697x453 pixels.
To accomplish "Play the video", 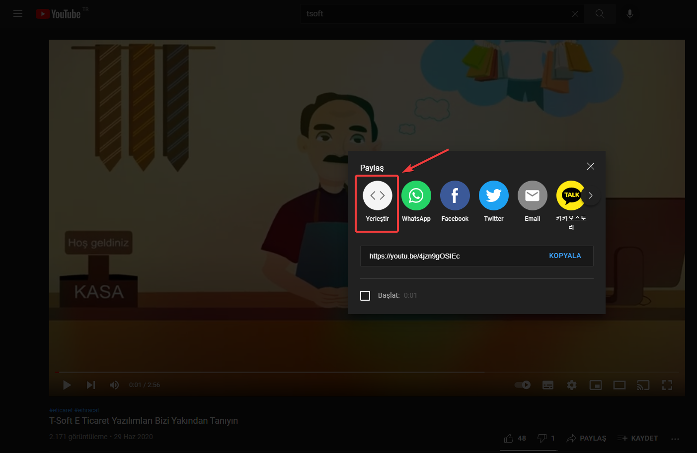I will pyautogui.click(x=67, y=385).
